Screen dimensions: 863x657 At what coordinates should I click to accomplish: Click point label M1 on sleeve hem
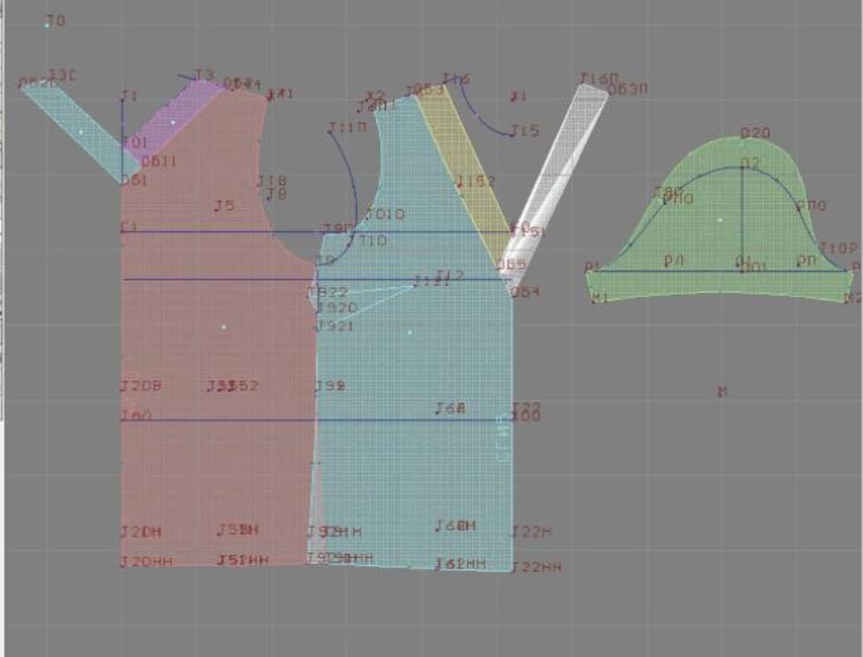pyautogui.click(x=599, y=298)
